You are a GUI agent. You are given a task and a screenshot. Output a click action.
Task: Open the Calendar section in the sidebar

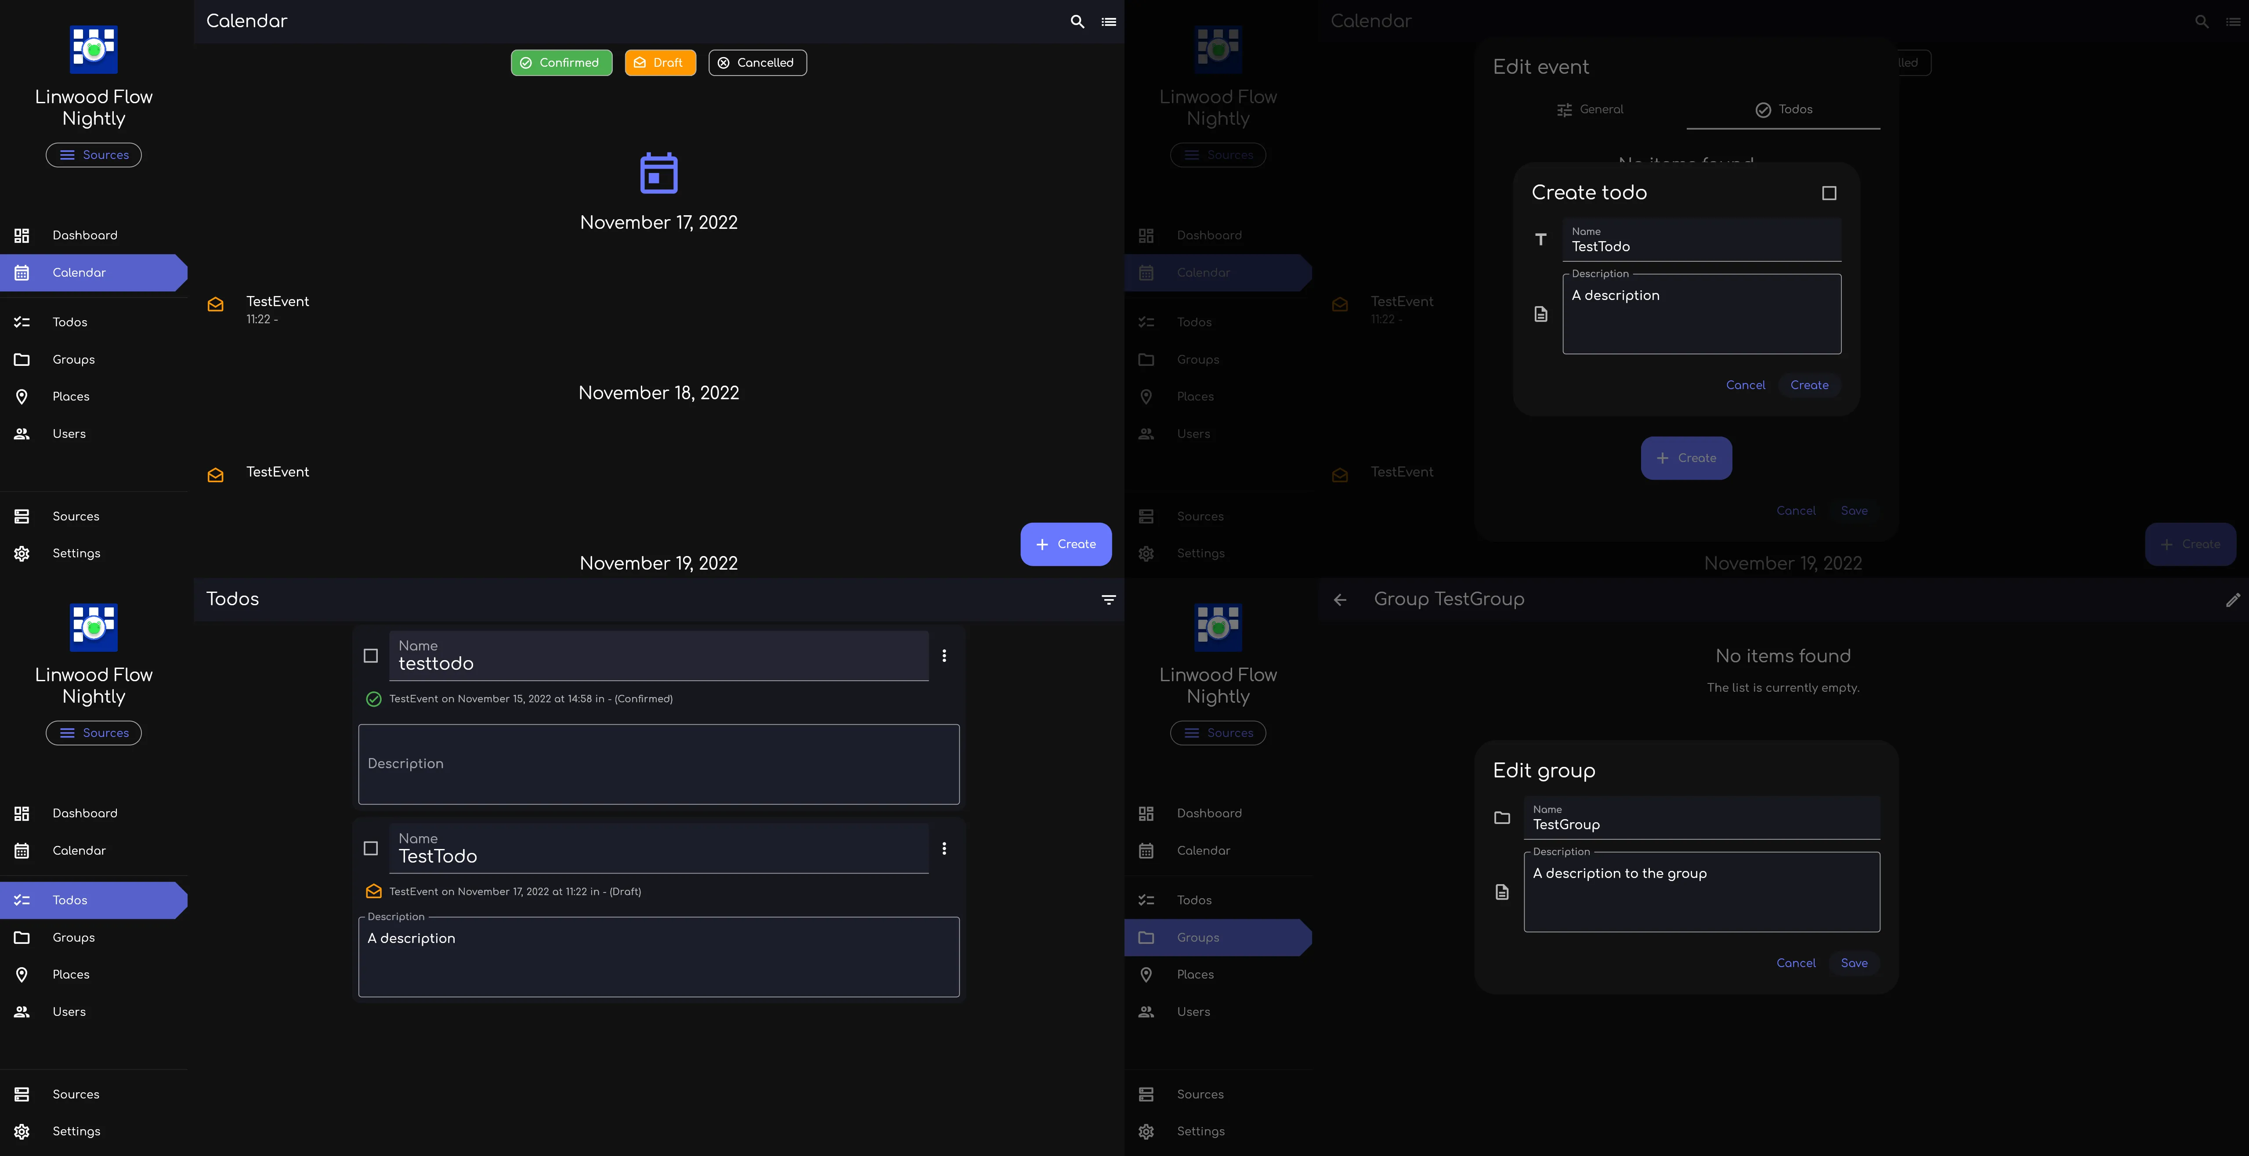[x=80, y=272]
